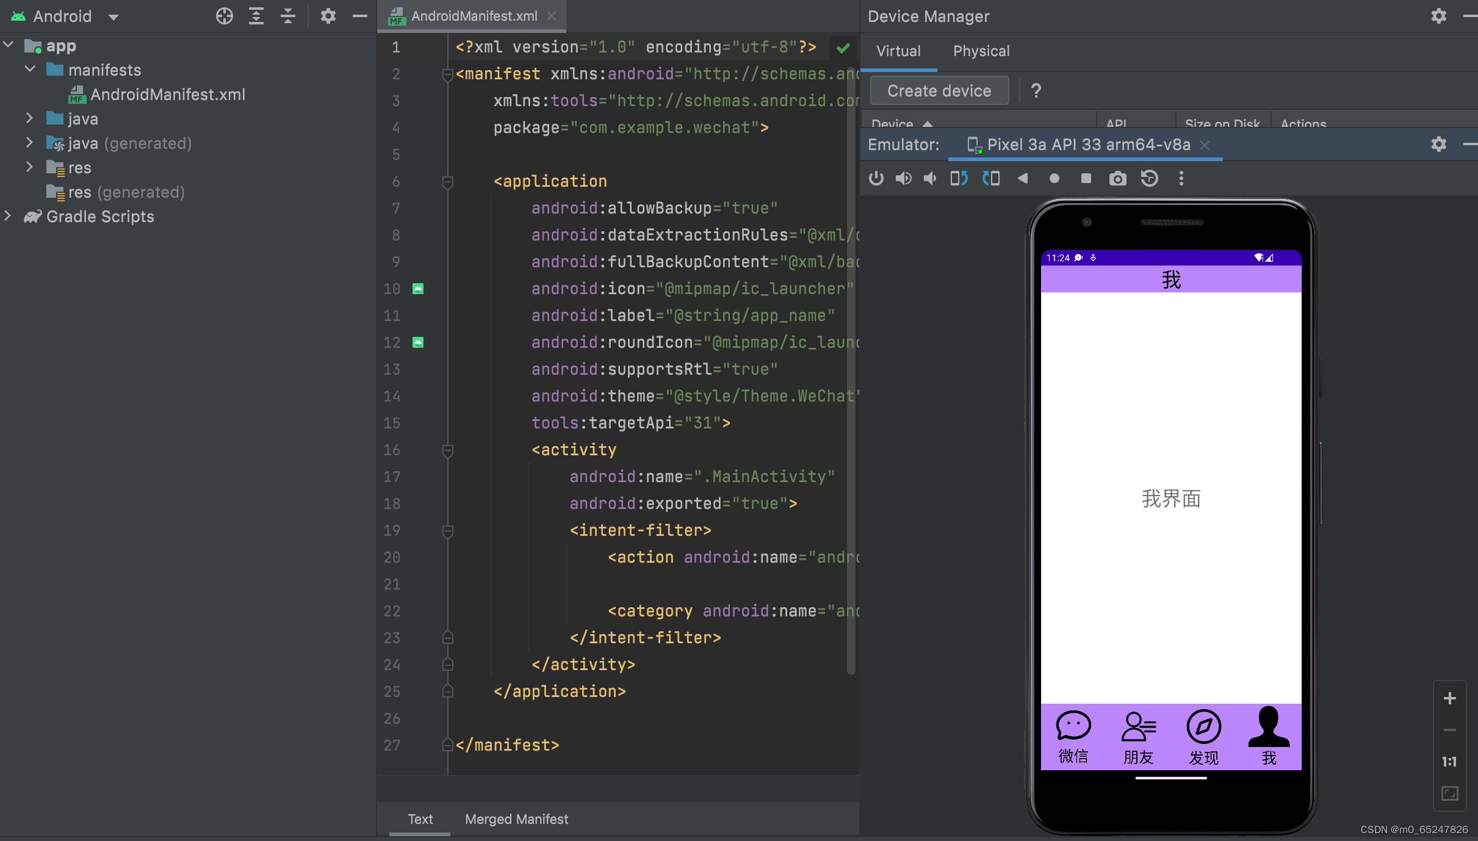The image size is (1478, 841).
Task: Collapse All in the Project tree
Action: [x=287, y=16]
